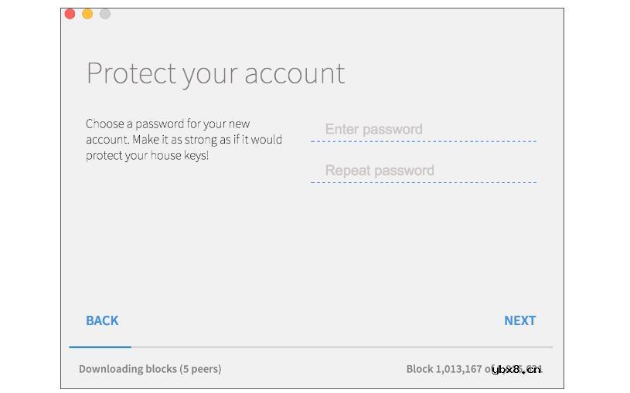Screen dimensions: 630x393
Task: Close the window with red button
Action: coord(70,14)
